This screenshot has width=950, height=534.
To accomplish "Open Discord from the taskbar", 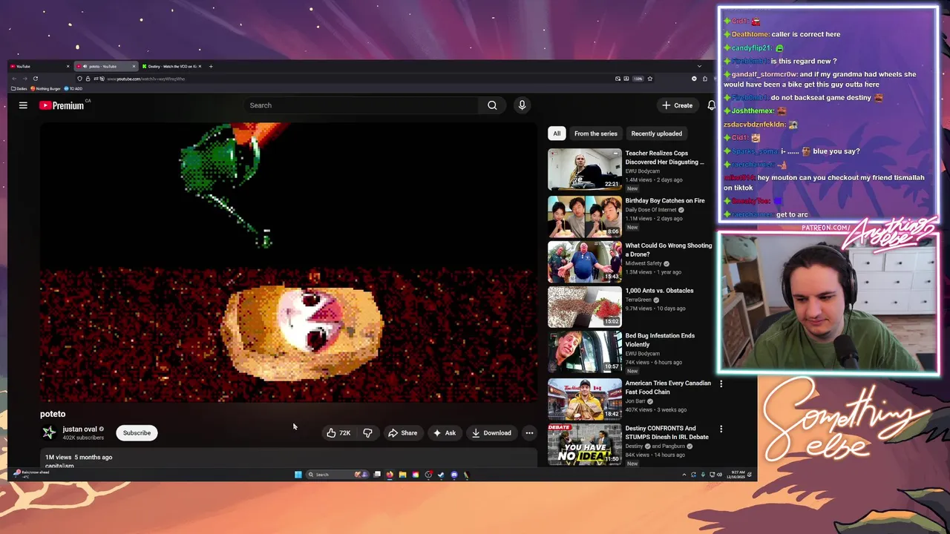I will [x=454, y=475].
